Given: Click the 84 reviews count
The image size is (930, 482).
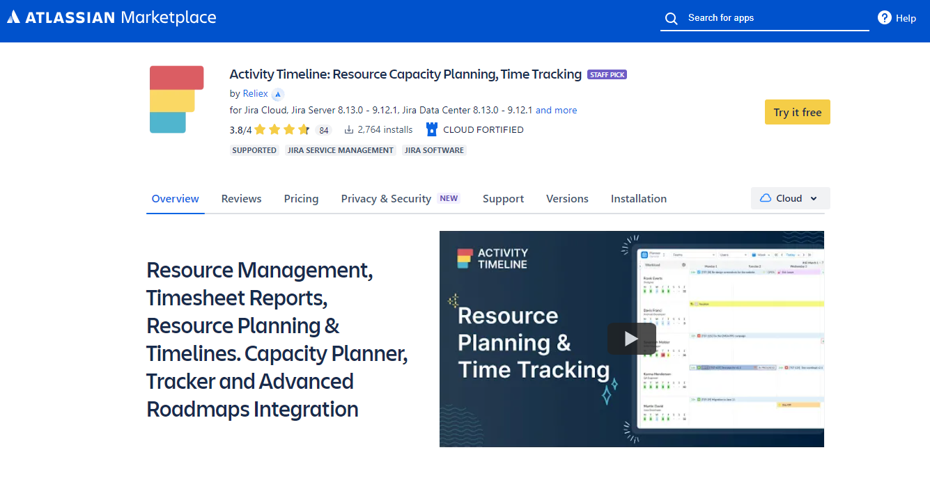Looking at the screenshot, I should click(323, 129).
